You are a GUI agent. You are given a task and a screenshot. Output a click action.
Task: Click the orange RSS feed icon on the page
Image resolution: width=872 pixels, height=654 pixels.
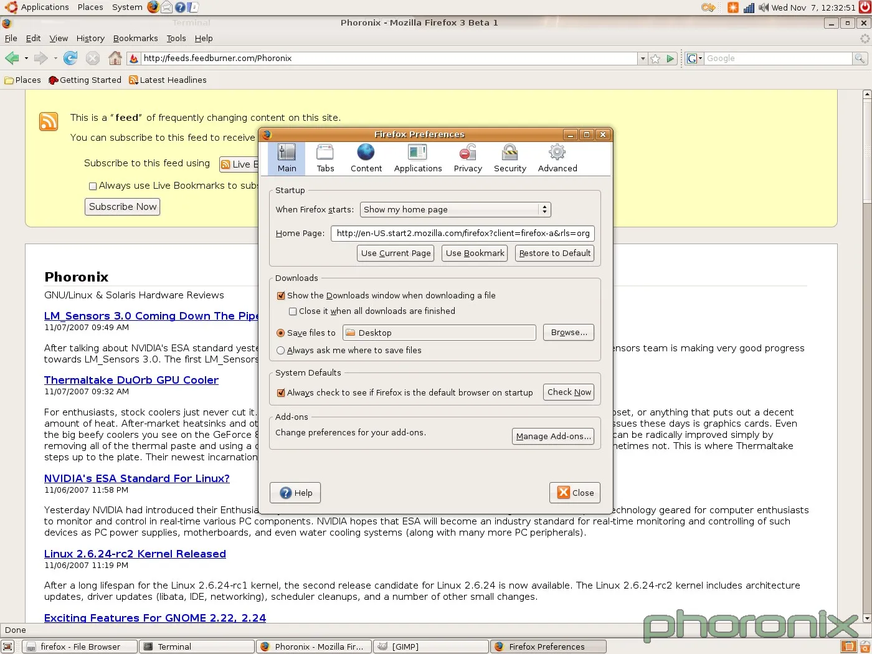(49, 121)
